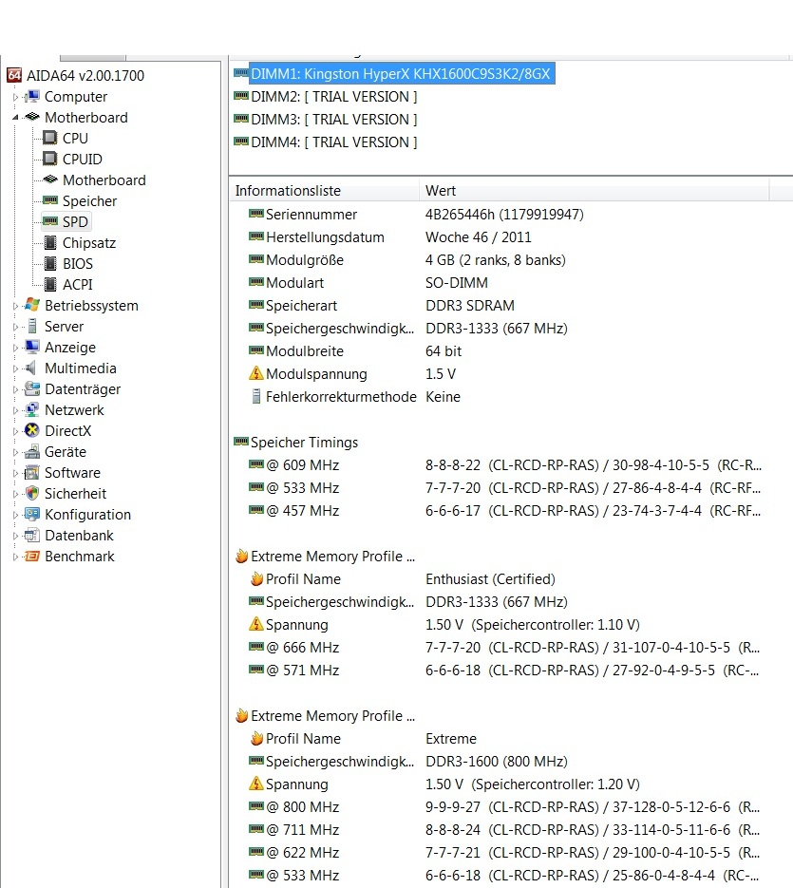Select DIMM1 Kingston HyperX row
The width and height of the screenshot is (793, 888).
(402, 74)
